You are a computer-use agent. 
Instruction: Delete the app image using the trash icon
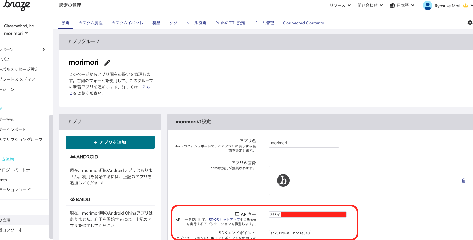(464, 180)
